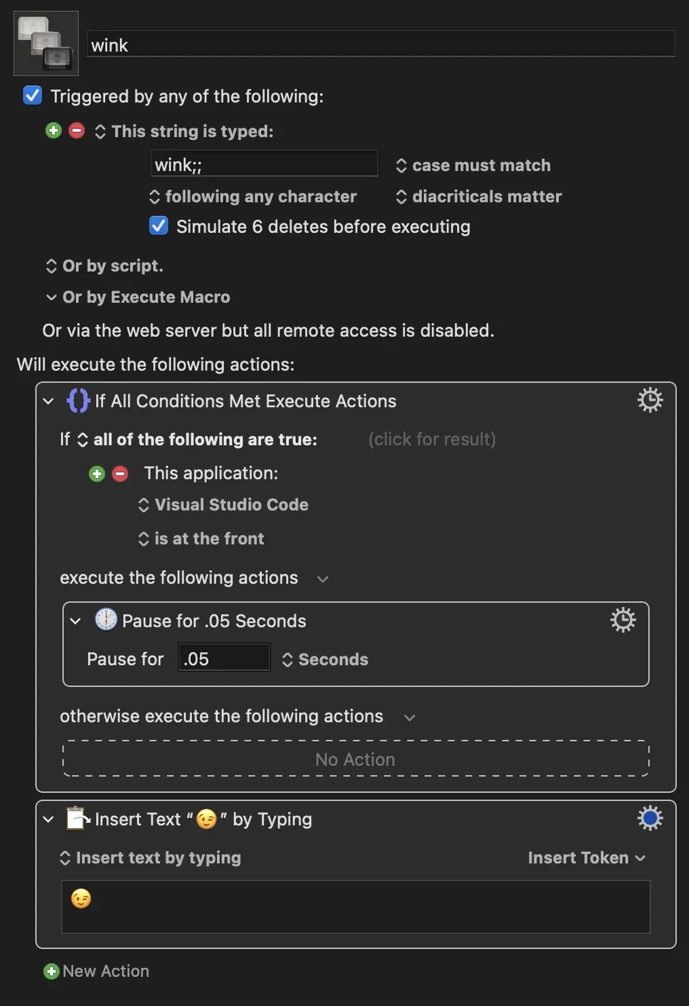Remove the string trigger with the red minus
The image size is (689, 1006).
[x=77, y=130]
